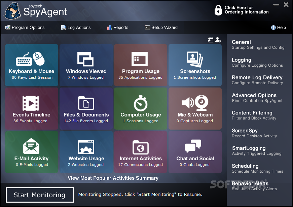
Task: Open the Windows Viewed log tile
Action: click(86, 65)
